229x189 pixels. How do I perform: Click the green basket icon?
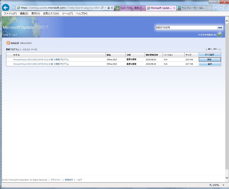[x=220, y=34]
